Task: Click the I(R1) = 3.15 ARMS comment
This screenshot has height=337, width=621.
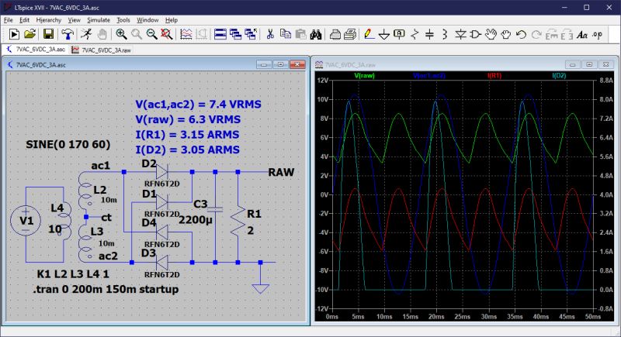Action: tap(187, 134)
